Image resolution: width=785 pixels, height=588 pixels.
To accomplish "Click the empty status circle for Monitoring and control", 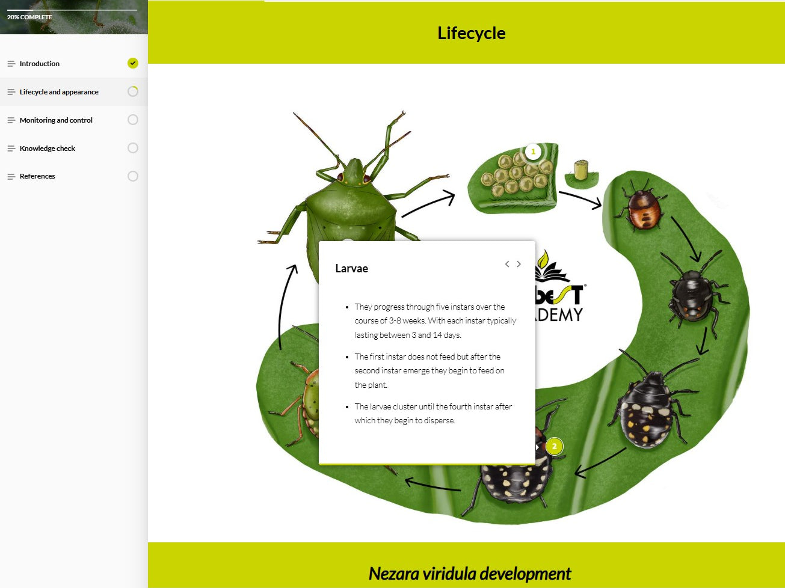I will click(x=133, y=120).
